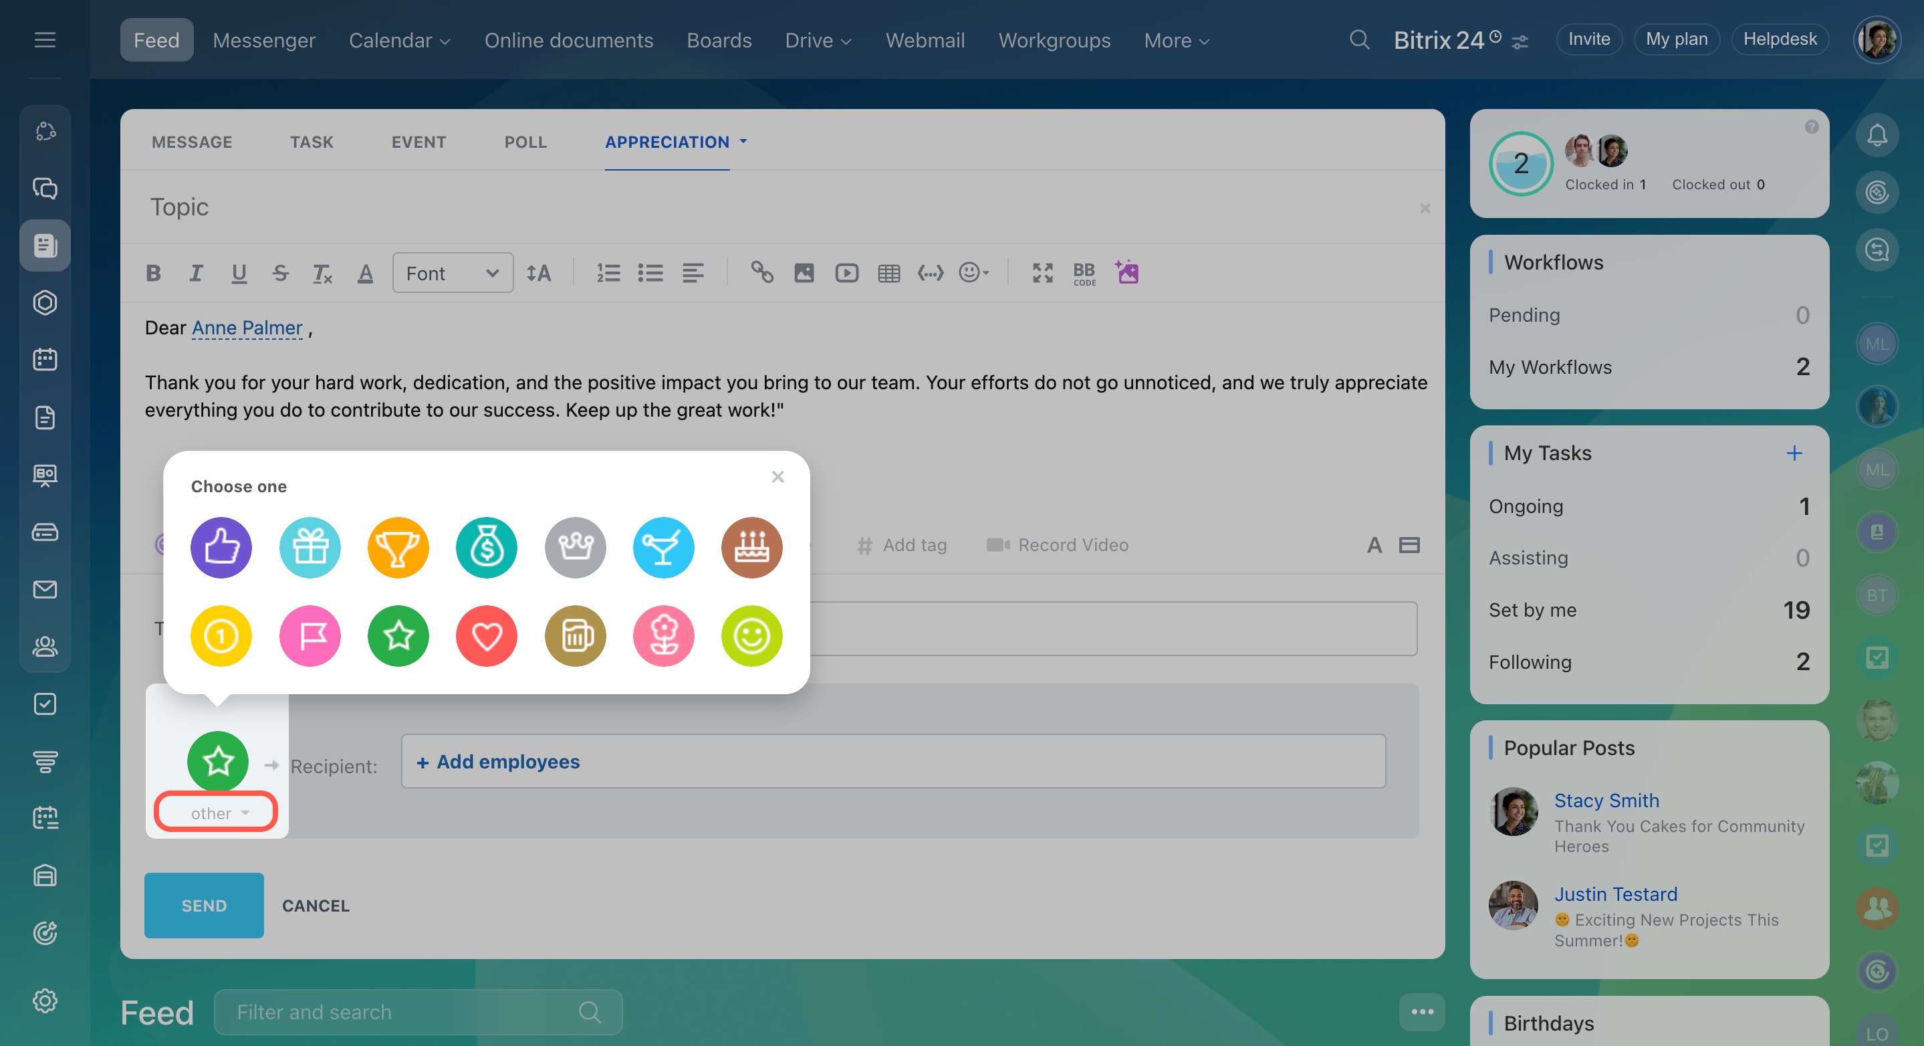This screenshot has height=1046, width=1924.
Task: Insert a video into the post
Action: pyautogui.click(x=846, y=274)
